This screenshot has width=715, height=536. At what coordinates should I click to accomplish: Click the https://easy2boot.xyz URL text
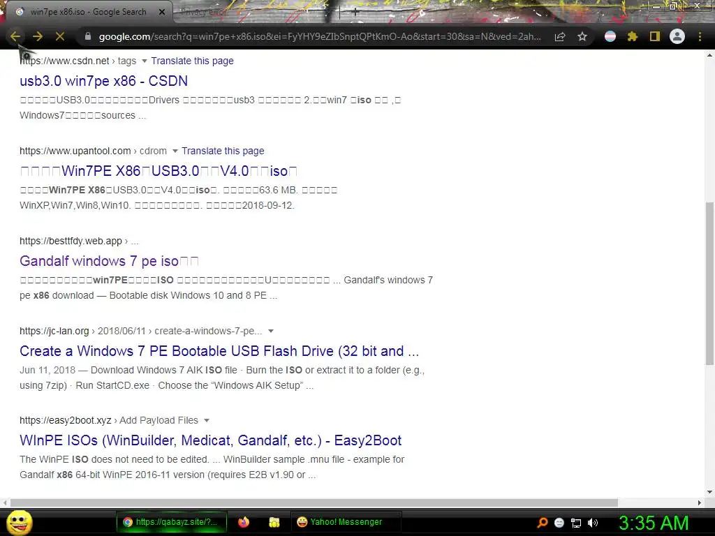tap(65, 420)
